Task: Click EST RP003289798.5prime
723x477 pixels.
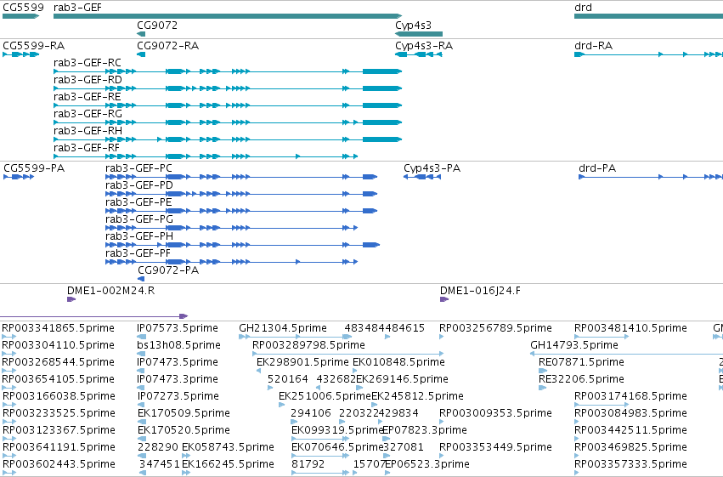Action: coord(308,345)
